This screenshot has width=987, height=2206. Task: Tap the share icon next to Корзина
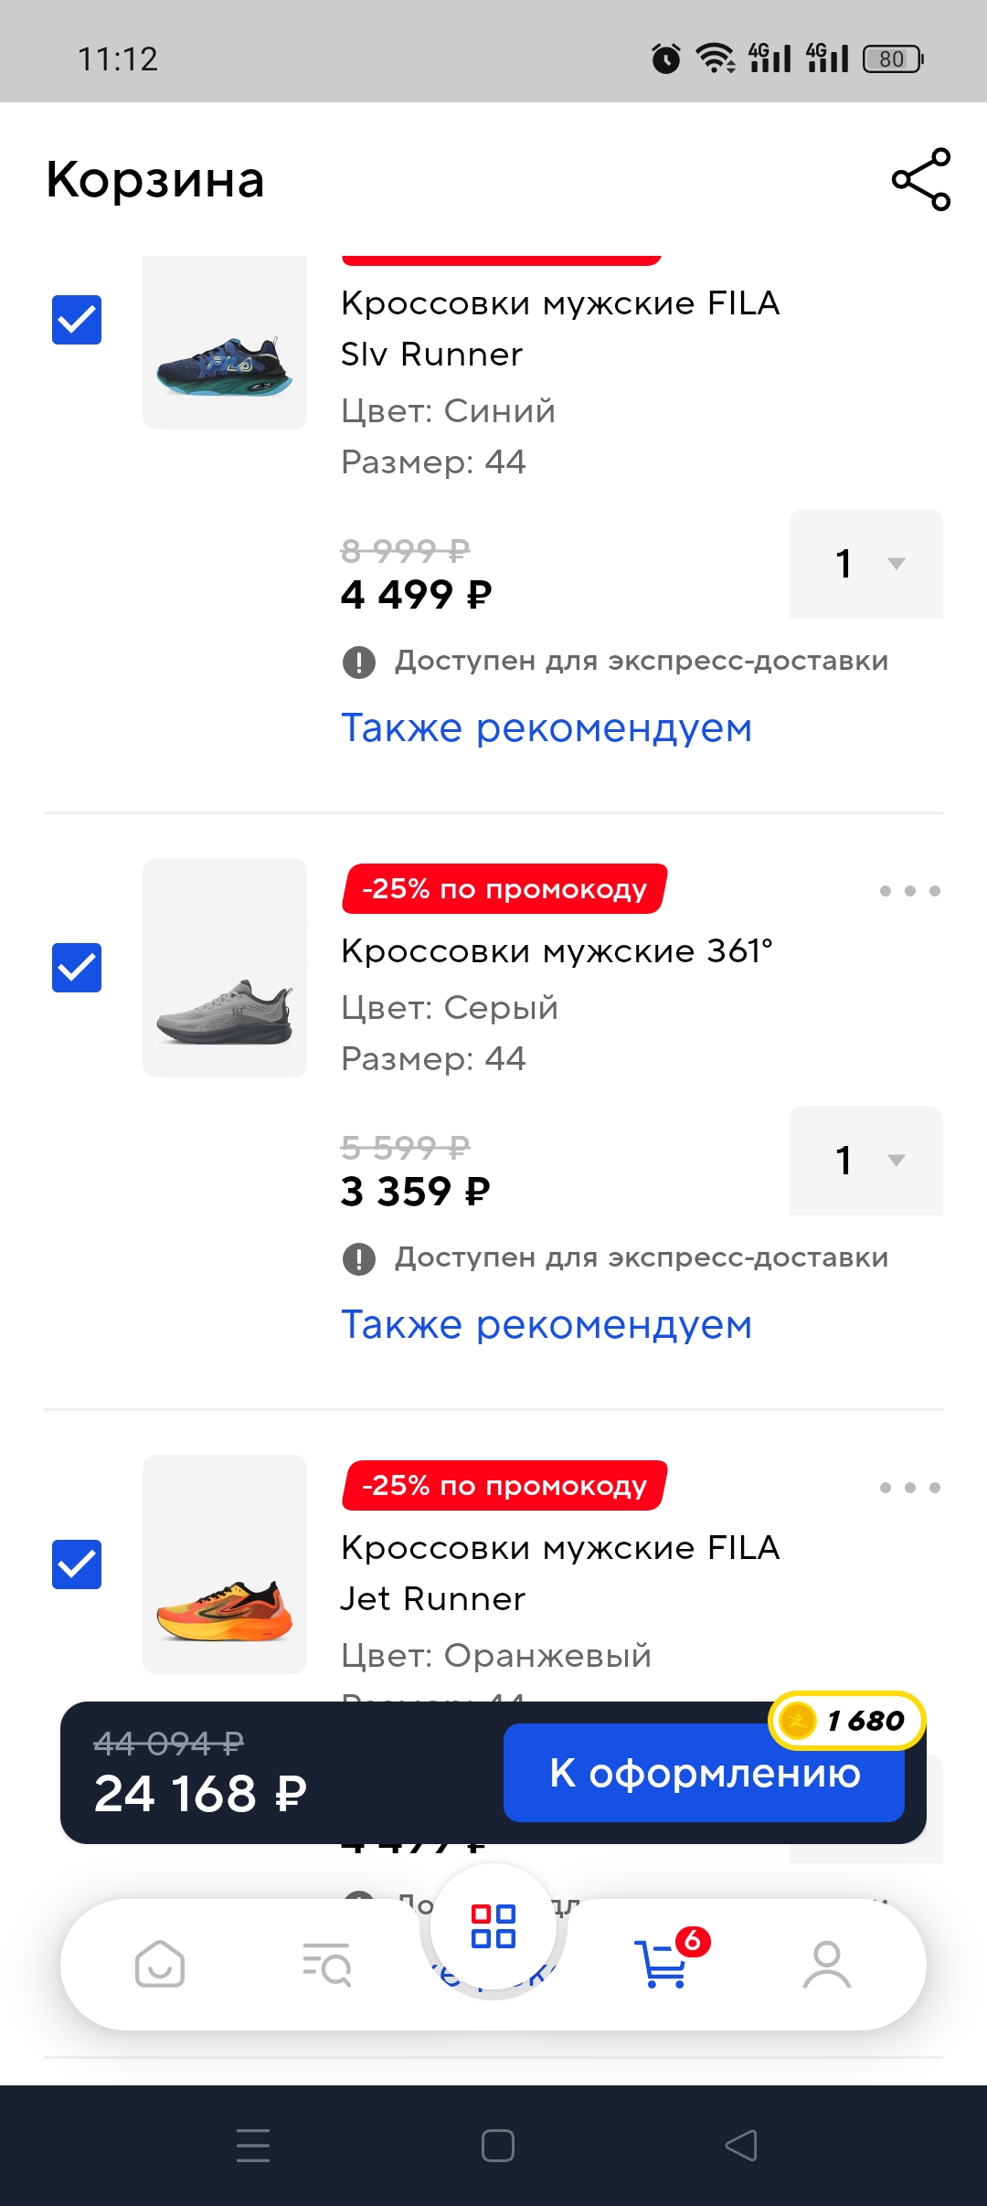[921, 179]
